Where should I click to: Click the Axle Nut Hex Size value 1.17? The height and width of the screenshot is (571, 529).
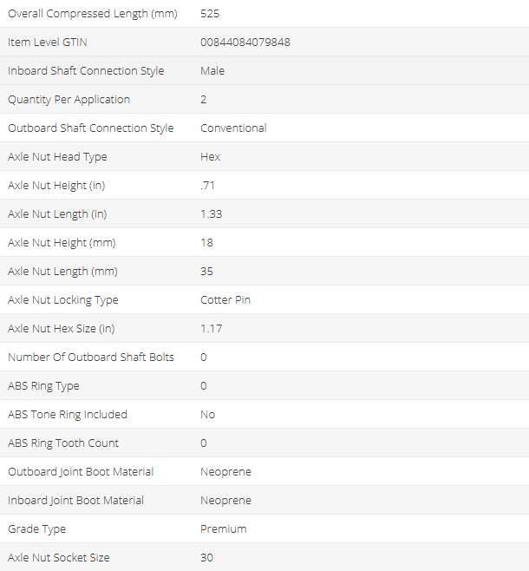pos(211,329)
